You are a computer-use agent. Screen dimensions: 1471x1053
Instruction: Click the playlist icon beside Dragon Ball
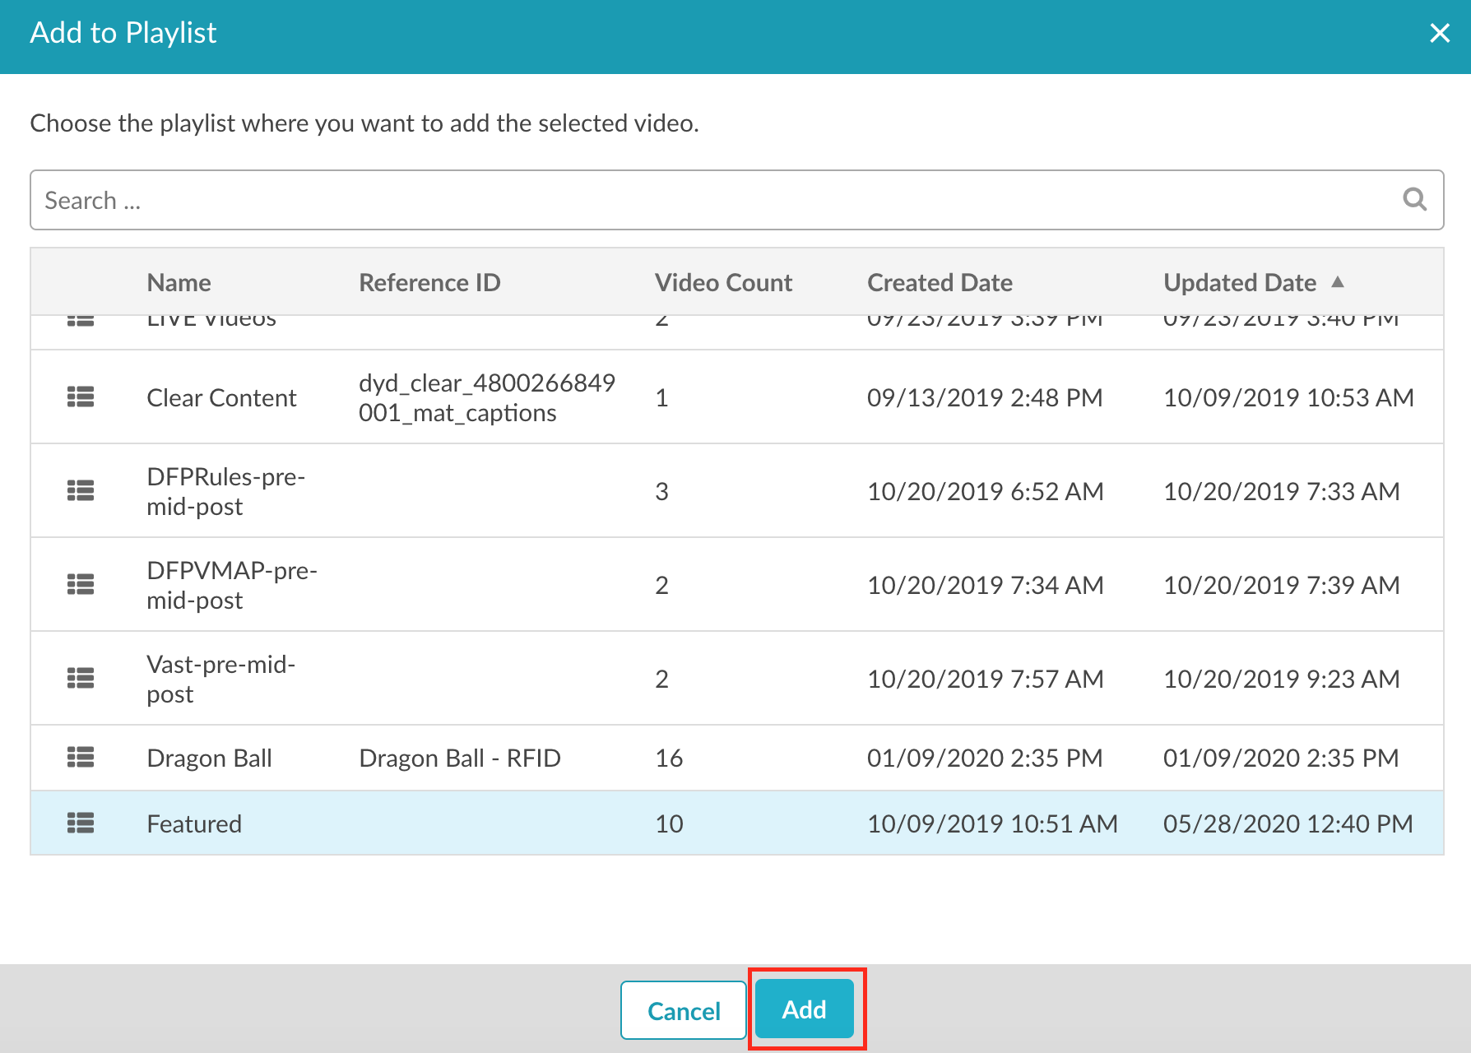pyautogui.click(x=81, y=758)
